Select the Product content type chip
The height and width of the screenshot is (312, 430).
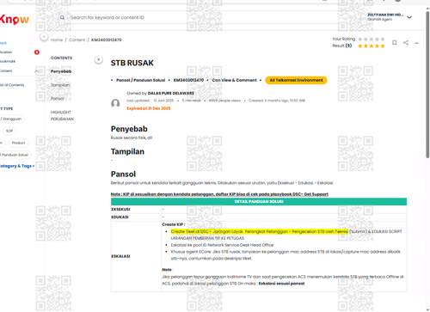(18, 143)
